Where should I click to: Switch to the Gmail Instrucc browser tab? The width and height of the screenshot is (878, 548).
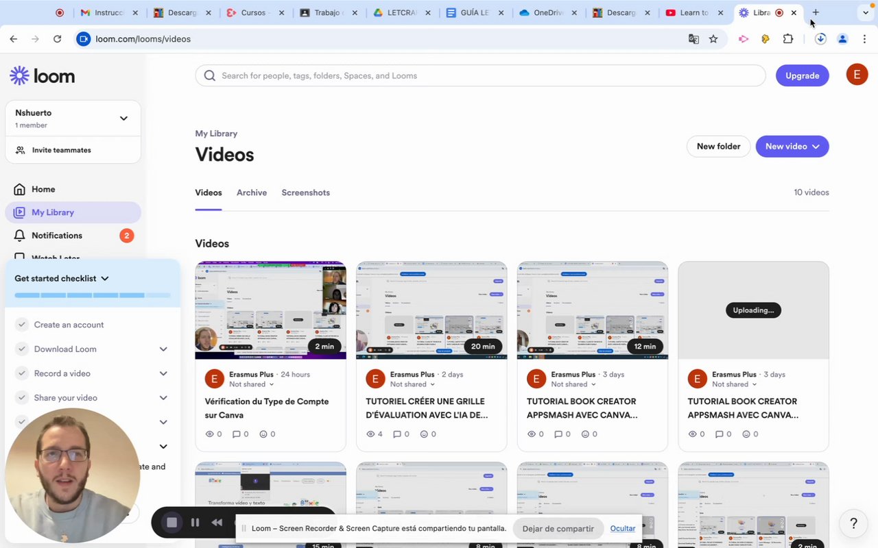(x=108, y=12)
